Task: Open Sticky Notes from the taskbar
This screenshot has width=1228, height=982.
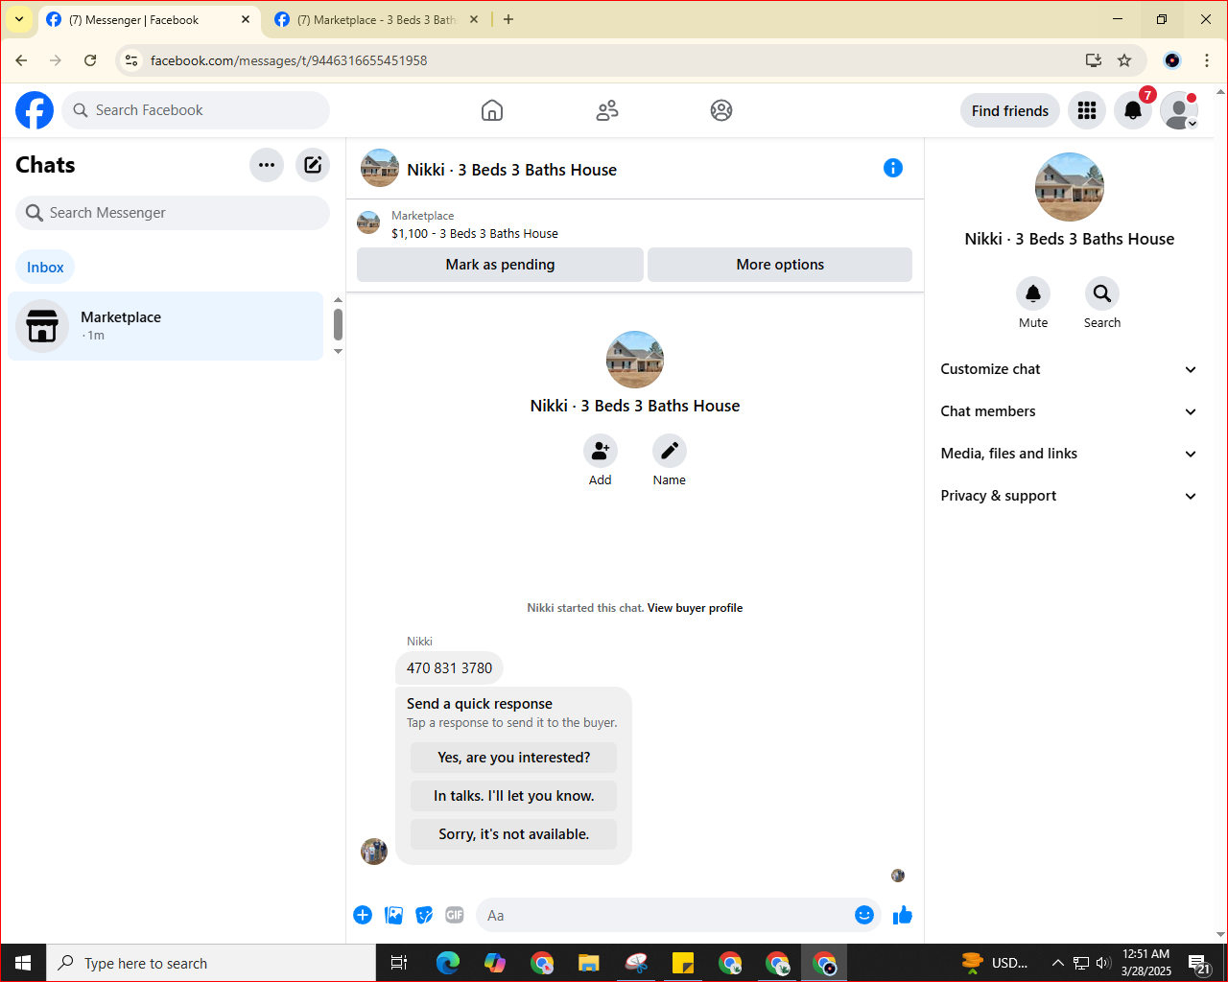Action: coord(683,963)
